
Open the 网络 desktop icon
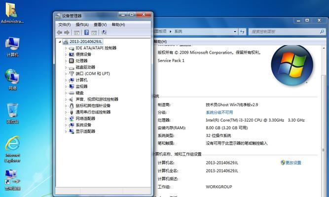click(x=12, y=79)
